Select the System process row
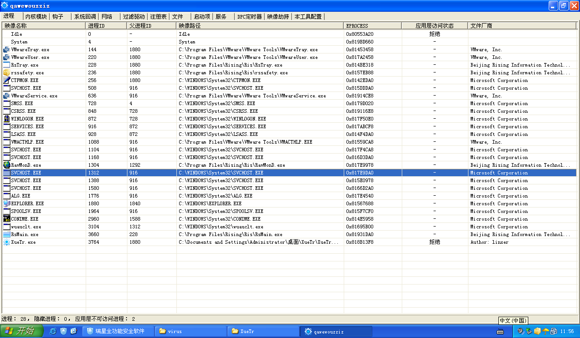580x338 pixels. tap(289, 42)
